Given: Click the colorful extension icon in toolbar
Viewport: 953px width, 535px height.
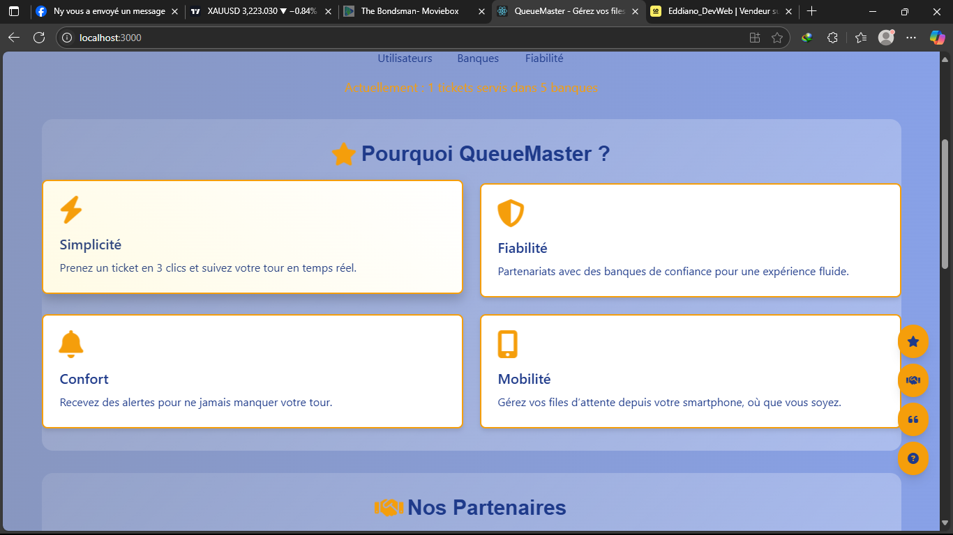Looking at the screenshot, I should pyautogui.click(x=807, y=38).
